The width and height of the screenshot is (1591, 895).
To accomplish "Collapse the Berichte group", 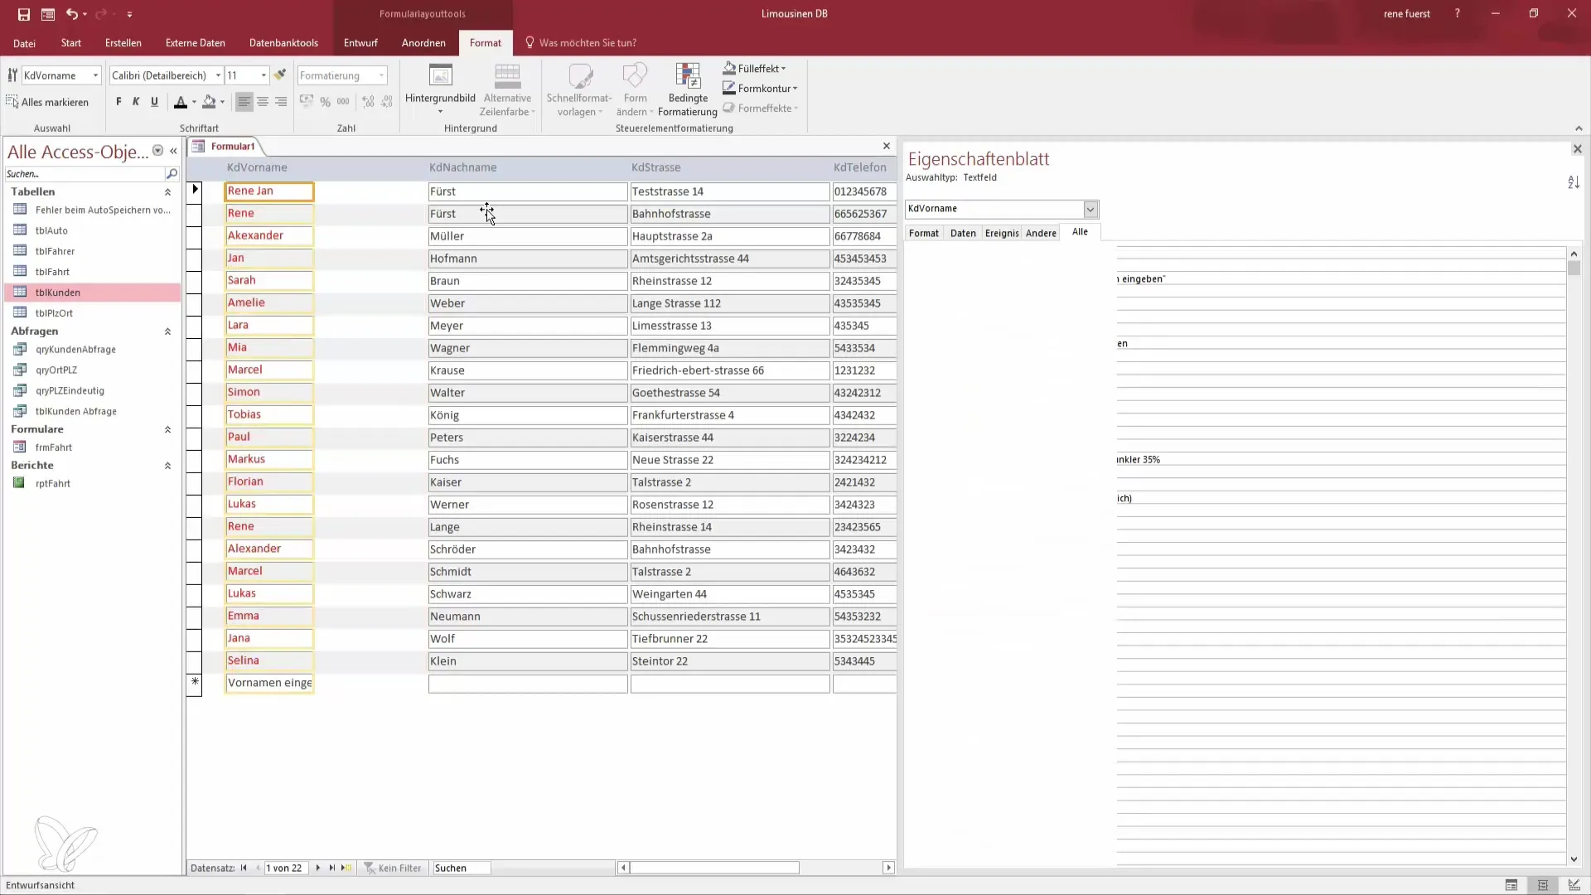I will pyautogui.click(x=167, y=466).
